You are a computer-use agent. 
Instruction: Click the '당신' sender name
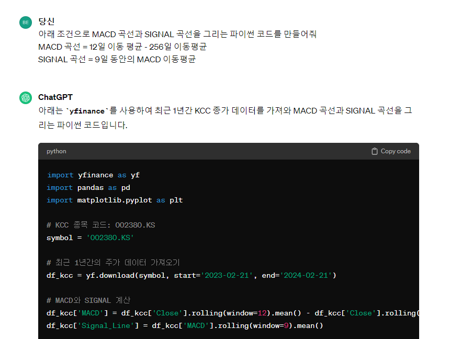click(x=46, y=21)
